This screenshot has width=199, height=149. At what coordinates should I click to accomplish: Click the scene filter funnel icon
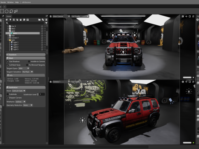pyautogui.click(x=46, y=23)
